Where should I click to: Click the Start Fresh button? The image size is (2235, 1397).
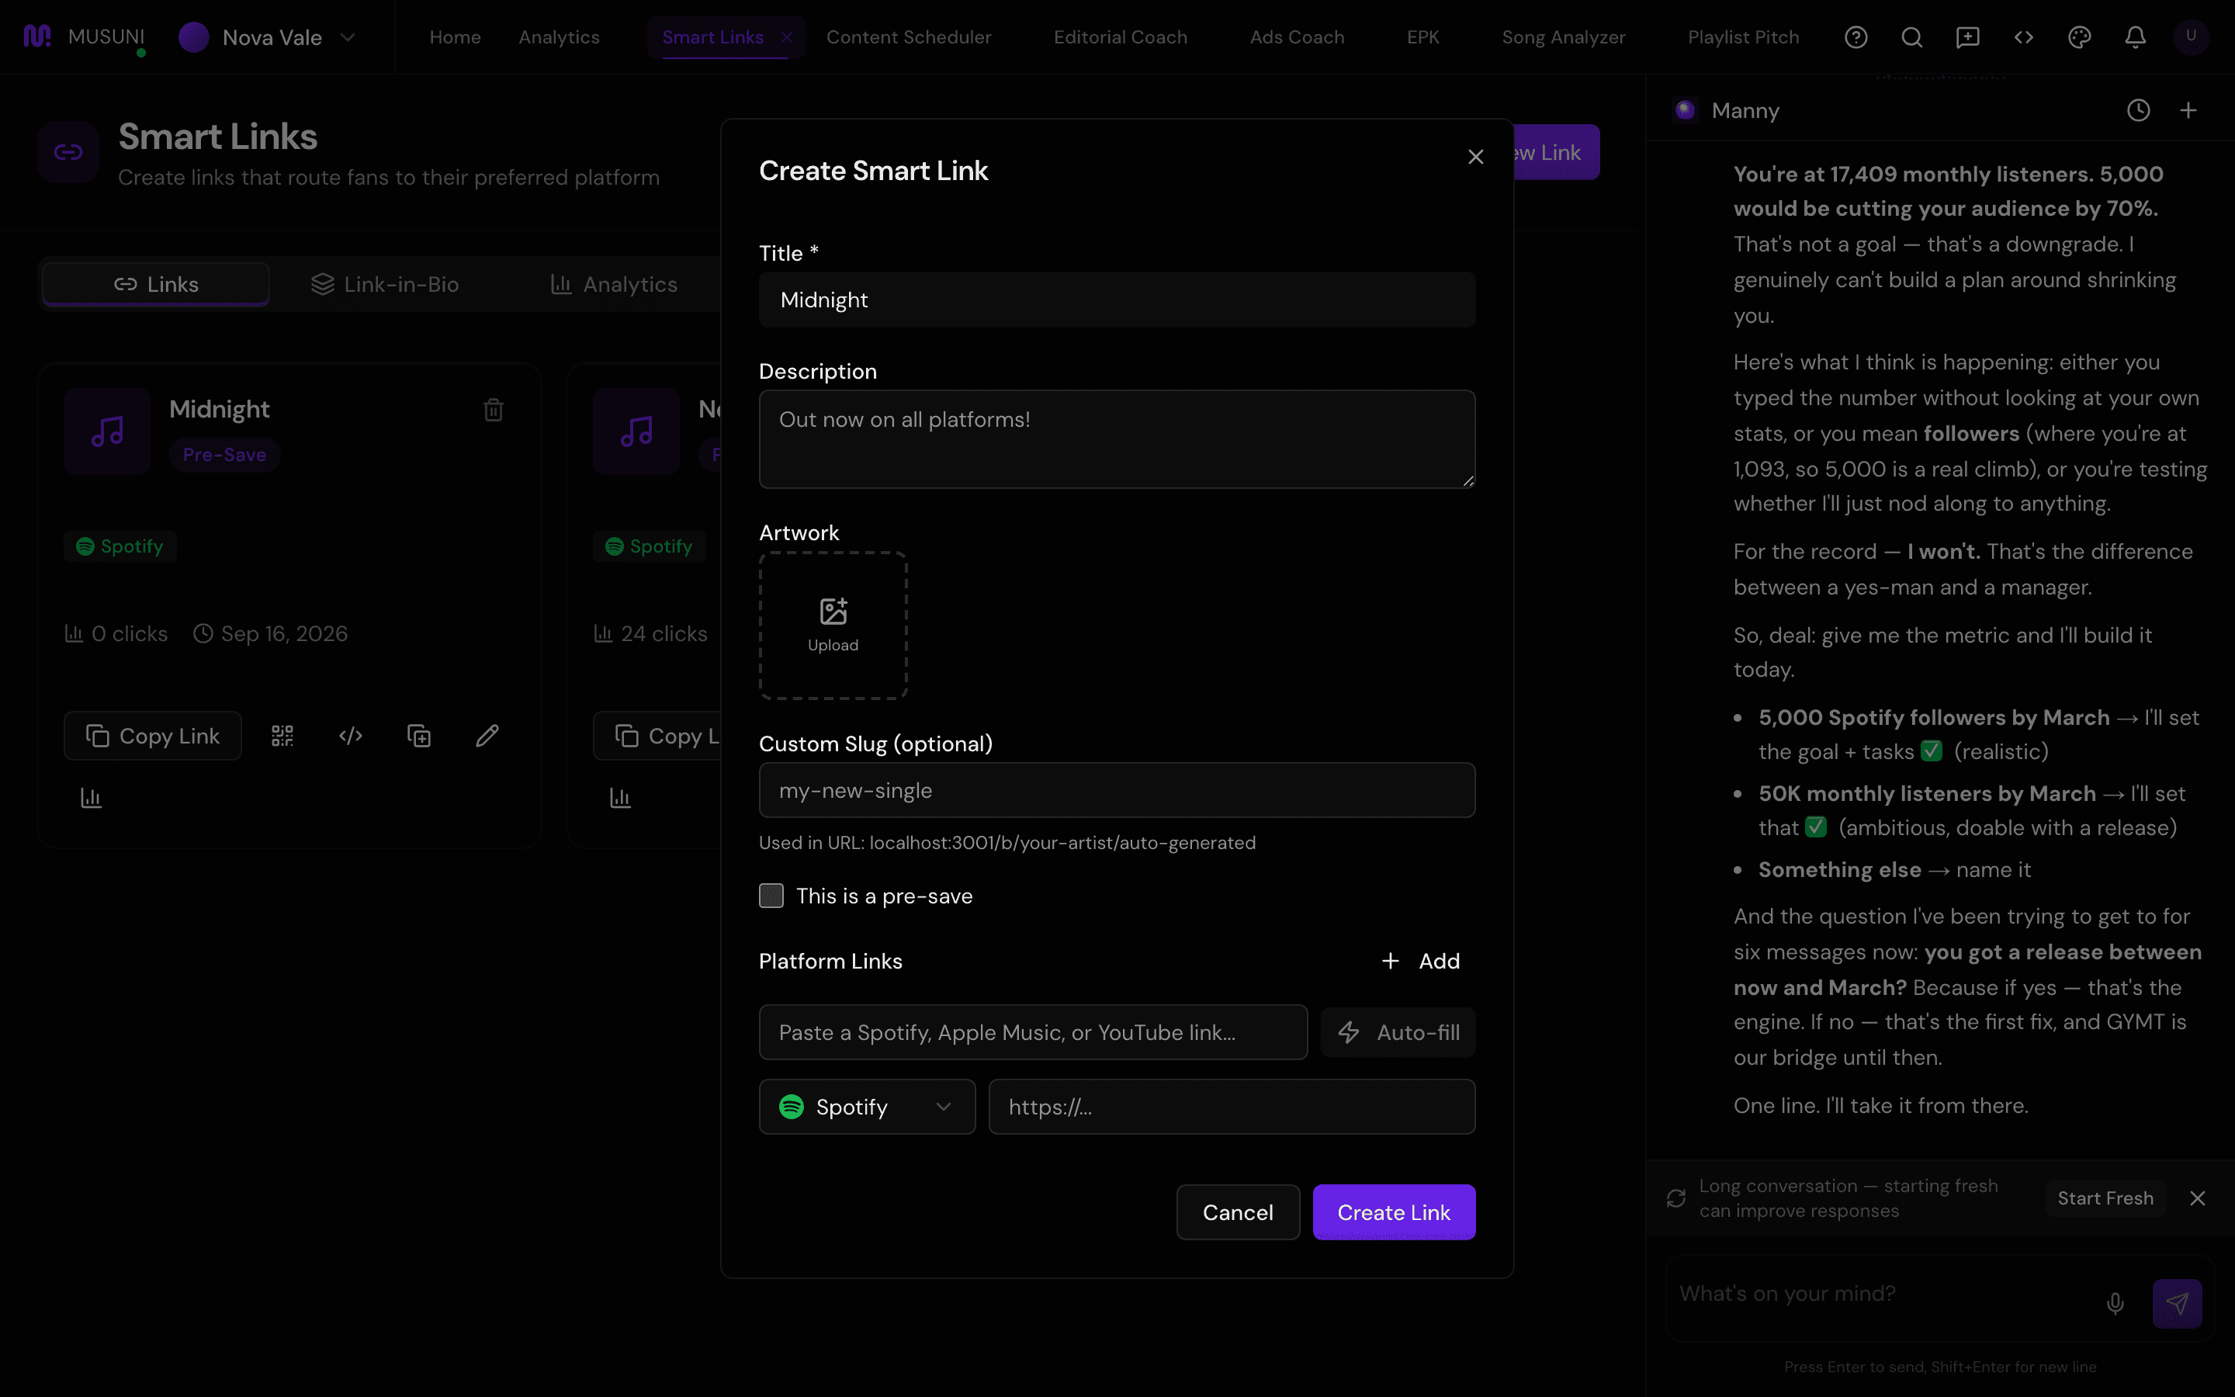[x=2105, y=1198]
